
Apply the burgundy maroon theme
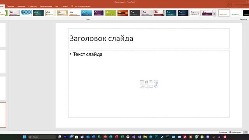207,13
